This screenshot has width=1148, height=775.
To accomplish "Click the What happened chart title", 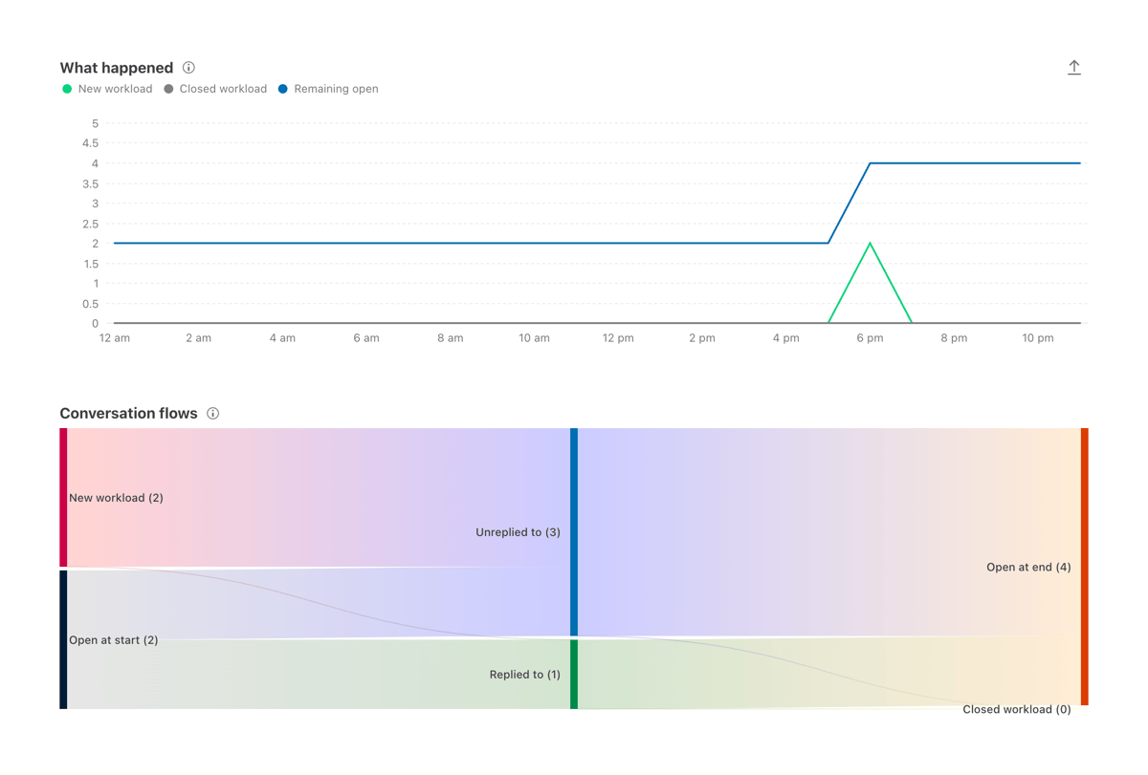I will tap(116, 68).
